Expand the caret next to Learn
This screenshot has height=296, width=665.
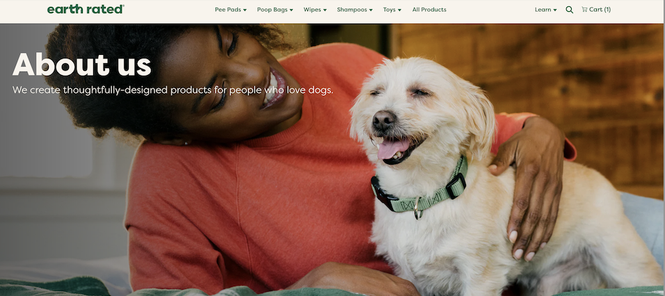(554, 10)
